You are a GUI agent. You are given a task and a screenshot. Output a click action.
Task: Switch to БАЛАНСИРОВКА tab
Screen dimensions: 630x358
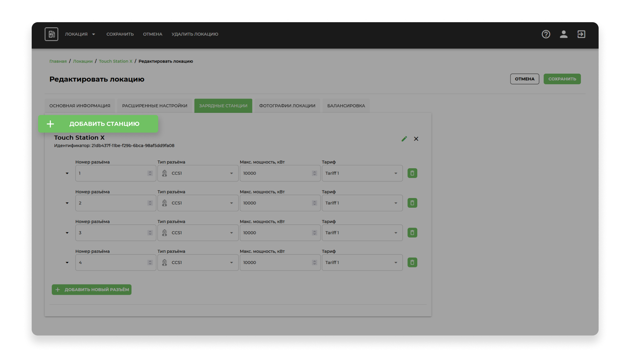pos(346,106)
